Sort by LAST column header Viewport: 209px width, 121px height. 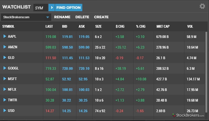49,26
